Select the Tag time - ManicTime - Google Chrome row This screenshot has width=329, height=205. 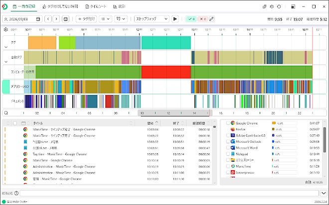coord(108,154)
